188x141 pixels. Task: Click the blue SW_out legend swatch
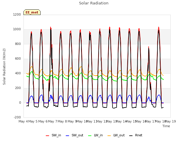68,136
